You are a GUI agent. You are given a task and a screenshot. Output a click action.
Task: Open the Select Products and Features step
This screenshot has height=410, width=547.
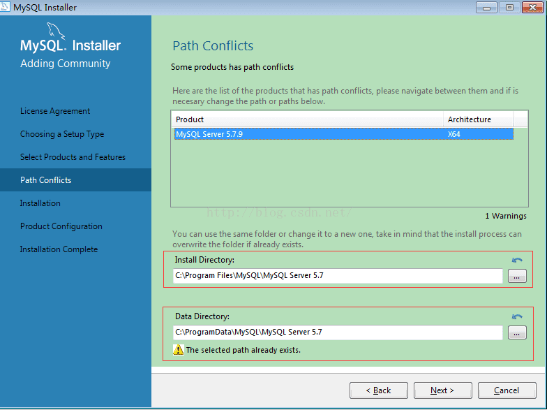click(x=73, y=157)
